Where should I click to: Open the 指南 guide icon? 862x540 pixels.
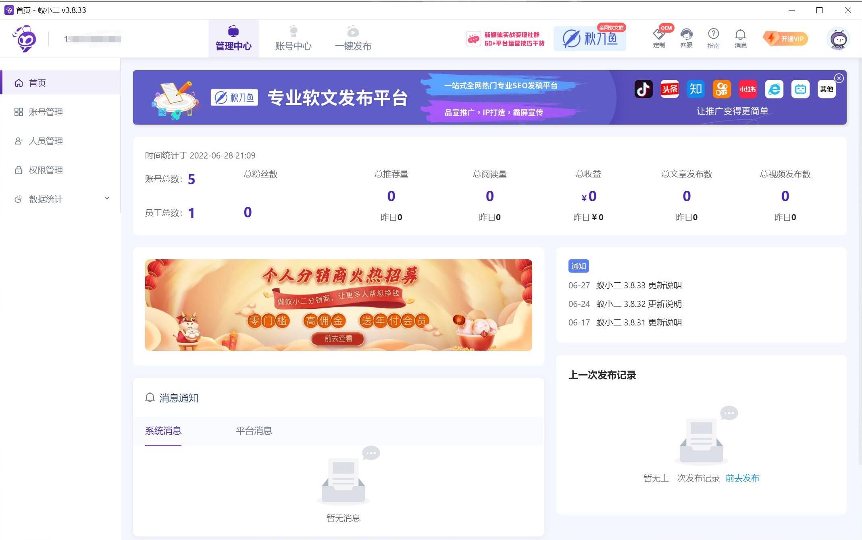click(713, 38)
